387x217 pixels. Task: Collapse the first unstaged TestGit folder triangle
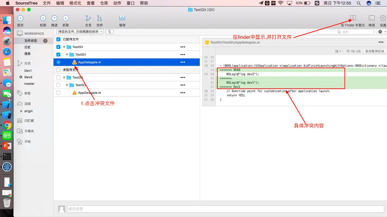64,77
